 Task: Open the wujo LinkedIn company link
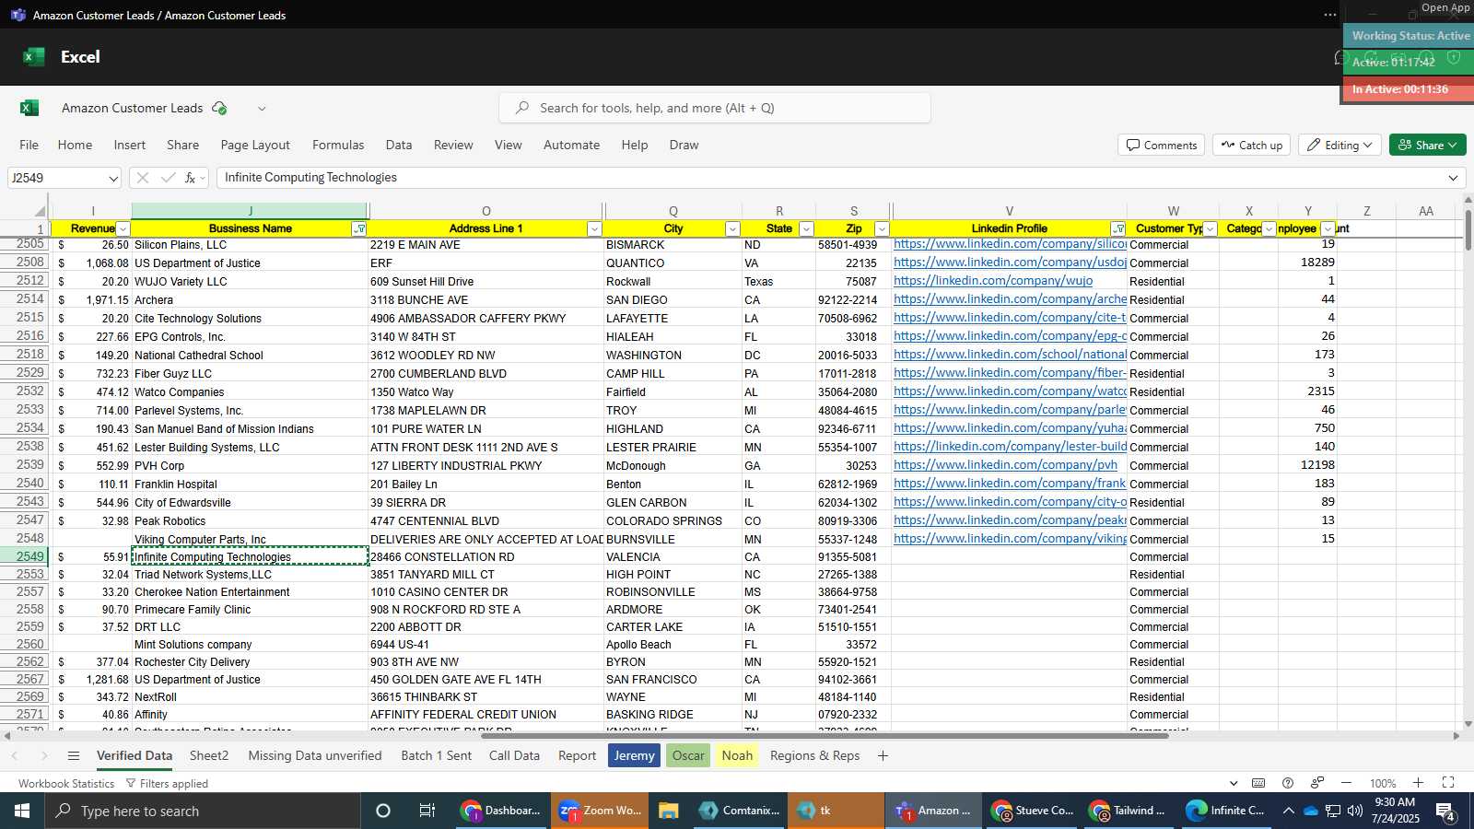pyautogui.click(x=993, y=281)
